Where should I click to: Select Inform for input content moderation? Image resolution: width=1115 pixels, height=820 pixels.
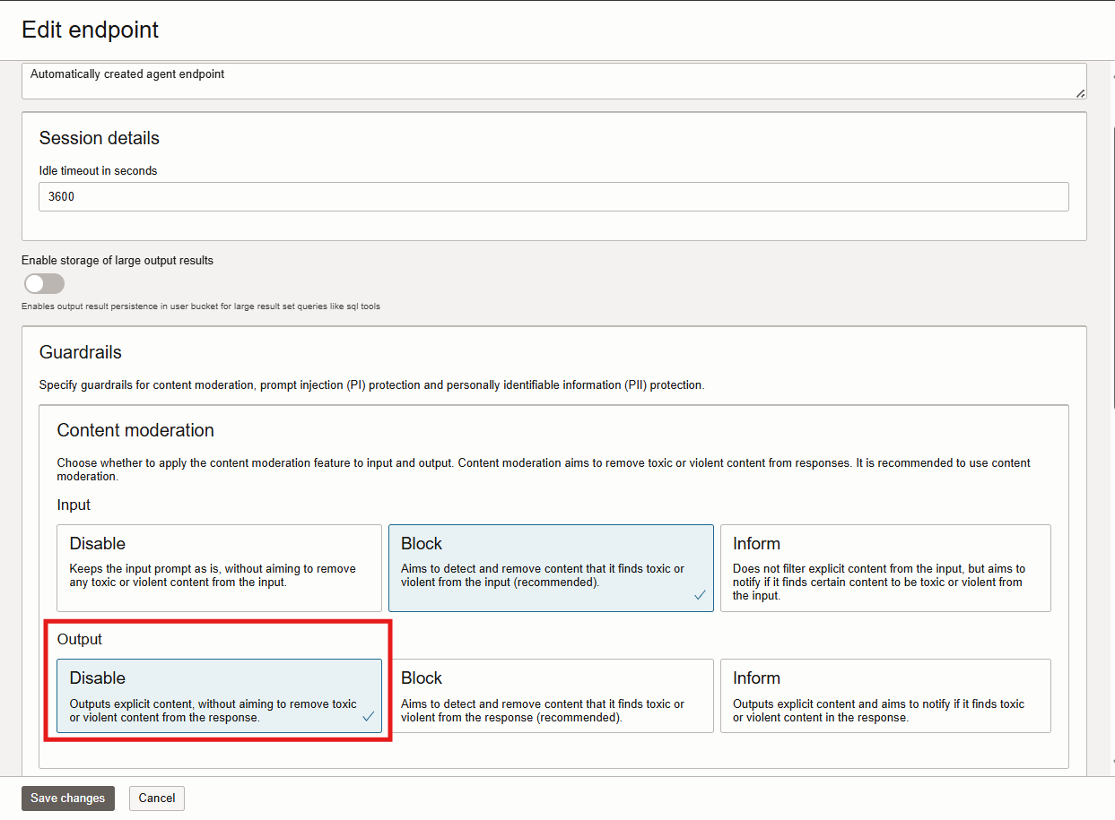pyautogui.click(x=884, y=567)
